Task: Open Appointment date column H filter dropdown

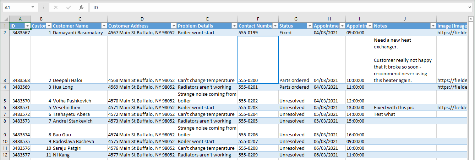Action: point(342,26)
